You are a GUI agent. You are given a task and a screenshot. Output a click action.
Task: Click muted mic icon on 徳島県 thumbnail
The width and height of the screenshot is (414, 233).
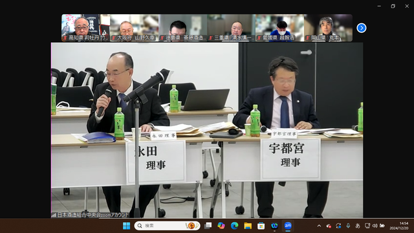tap(162, 38)
